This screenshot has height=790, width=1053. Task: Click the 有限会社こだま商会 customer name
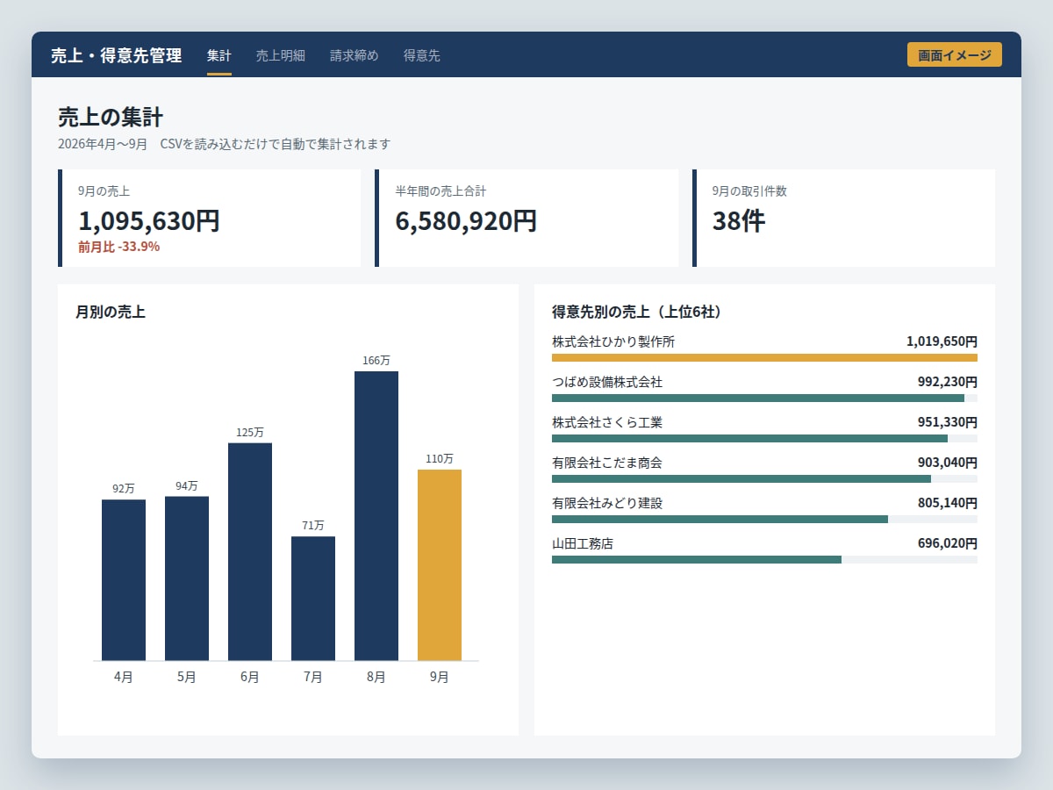[x=607, y=463]
